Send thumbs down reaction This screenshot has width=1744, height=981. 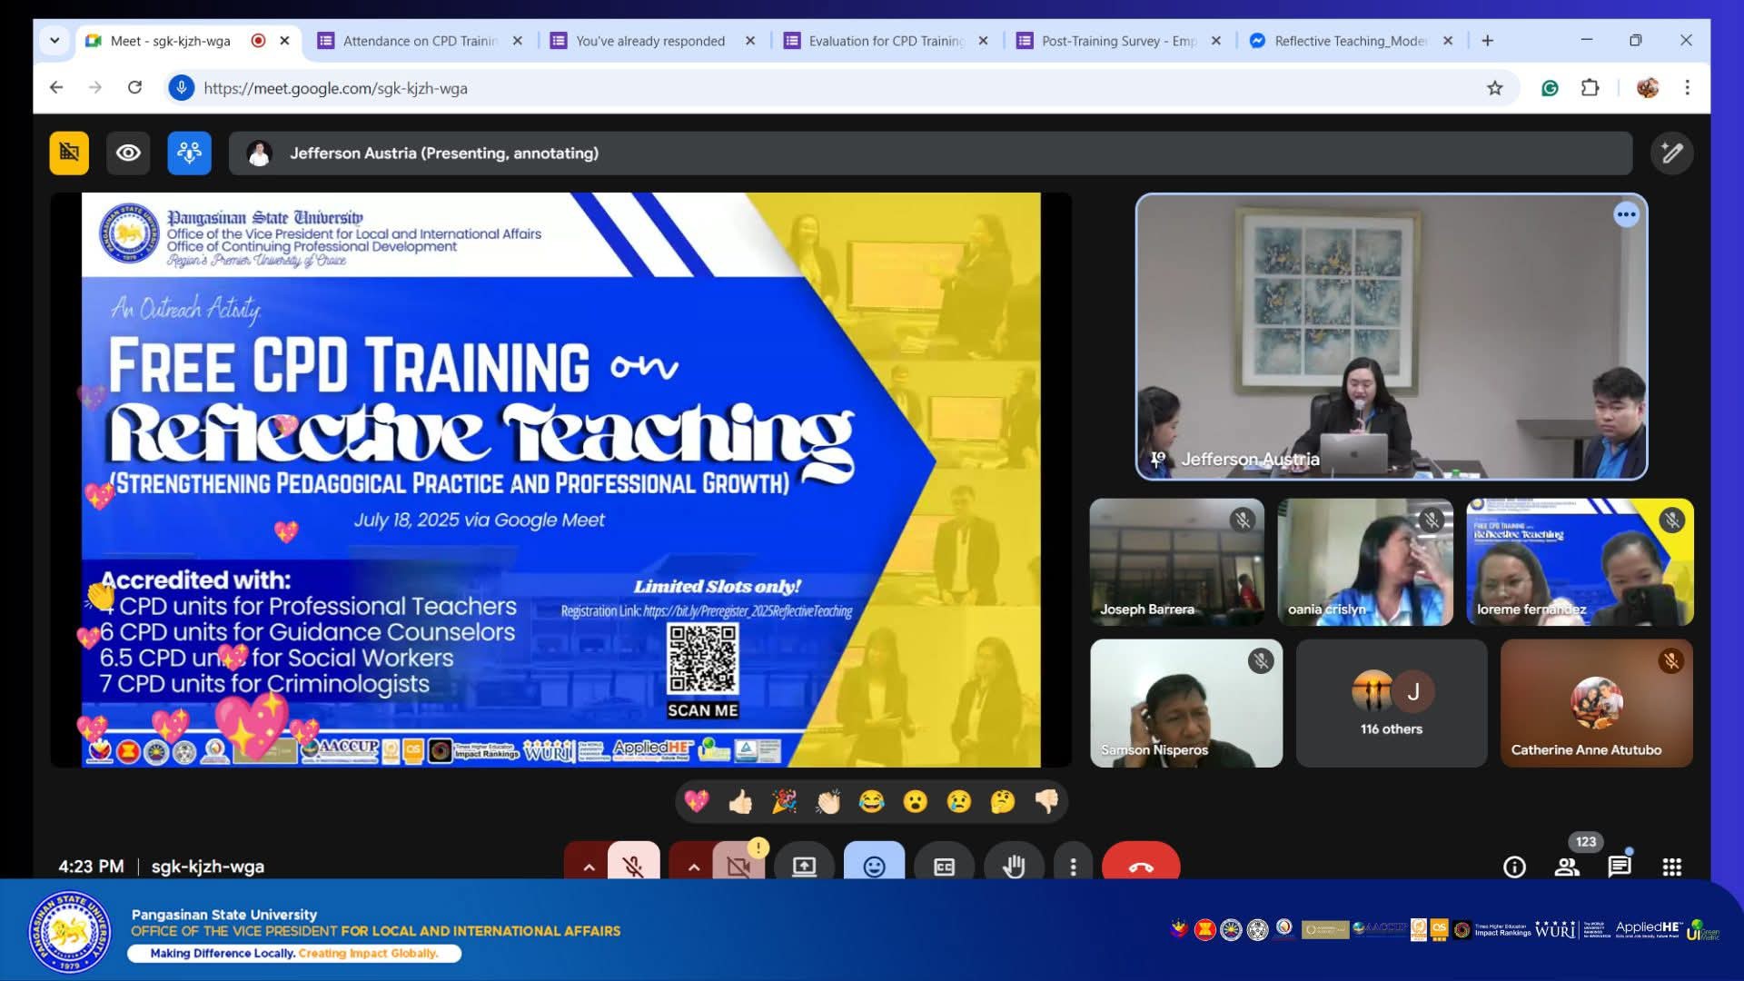pos(1045,801)
